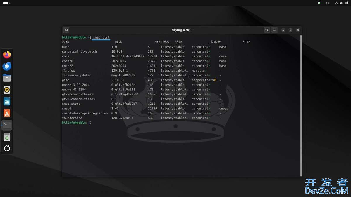Click the 'mozilla' publisher name

[x=198, y=71]
